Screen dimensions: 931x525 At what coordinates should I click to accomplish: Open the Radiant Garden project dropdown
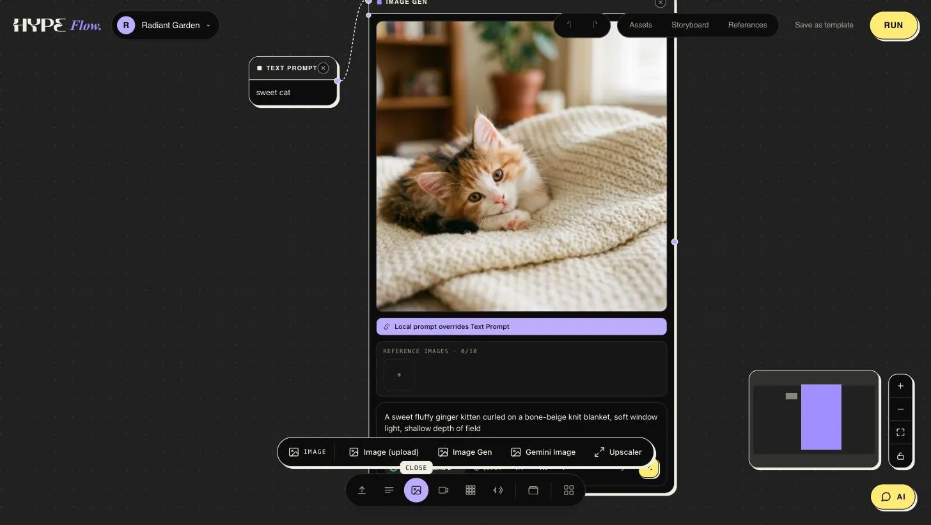coord(166,26)
